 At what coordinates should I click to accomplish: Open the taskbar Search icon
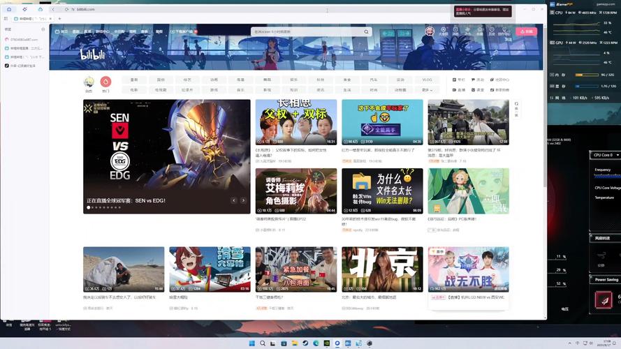tap(263, 343)
